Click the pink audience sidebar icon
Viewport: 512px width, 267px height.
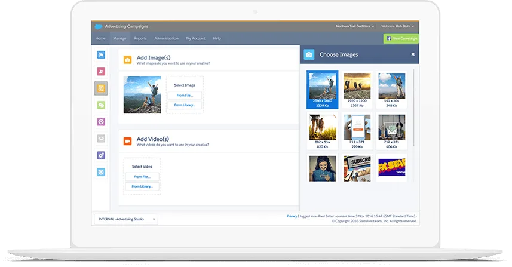click(x=101, y=72)
